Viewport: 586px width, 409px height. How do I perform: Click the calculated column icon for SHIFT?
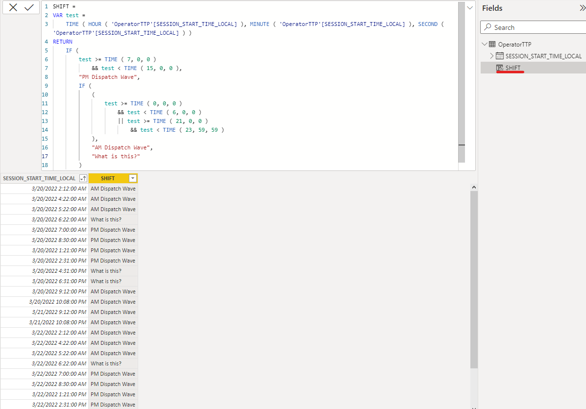500,68
